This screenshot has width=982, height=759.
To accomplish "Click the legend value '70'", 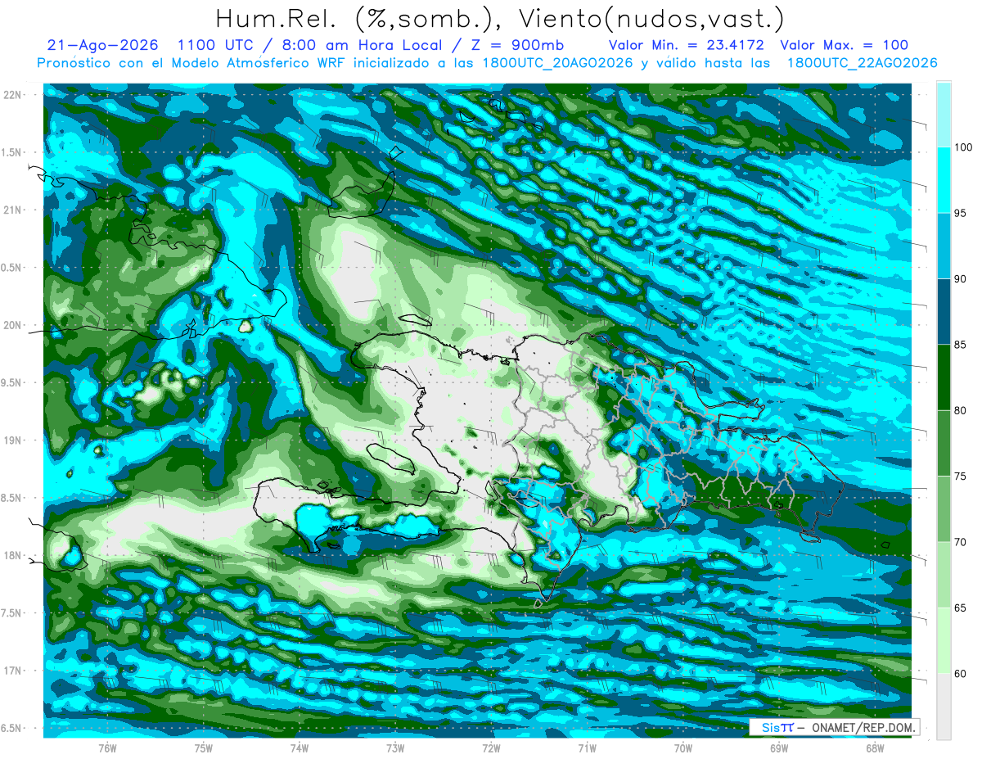I will [x=961, y=542].
